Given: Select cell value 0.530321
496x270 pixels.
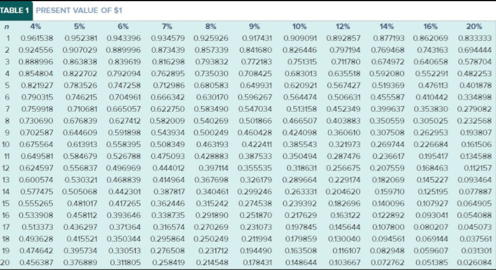Looking at the screenshot, I should pos(80,180).
